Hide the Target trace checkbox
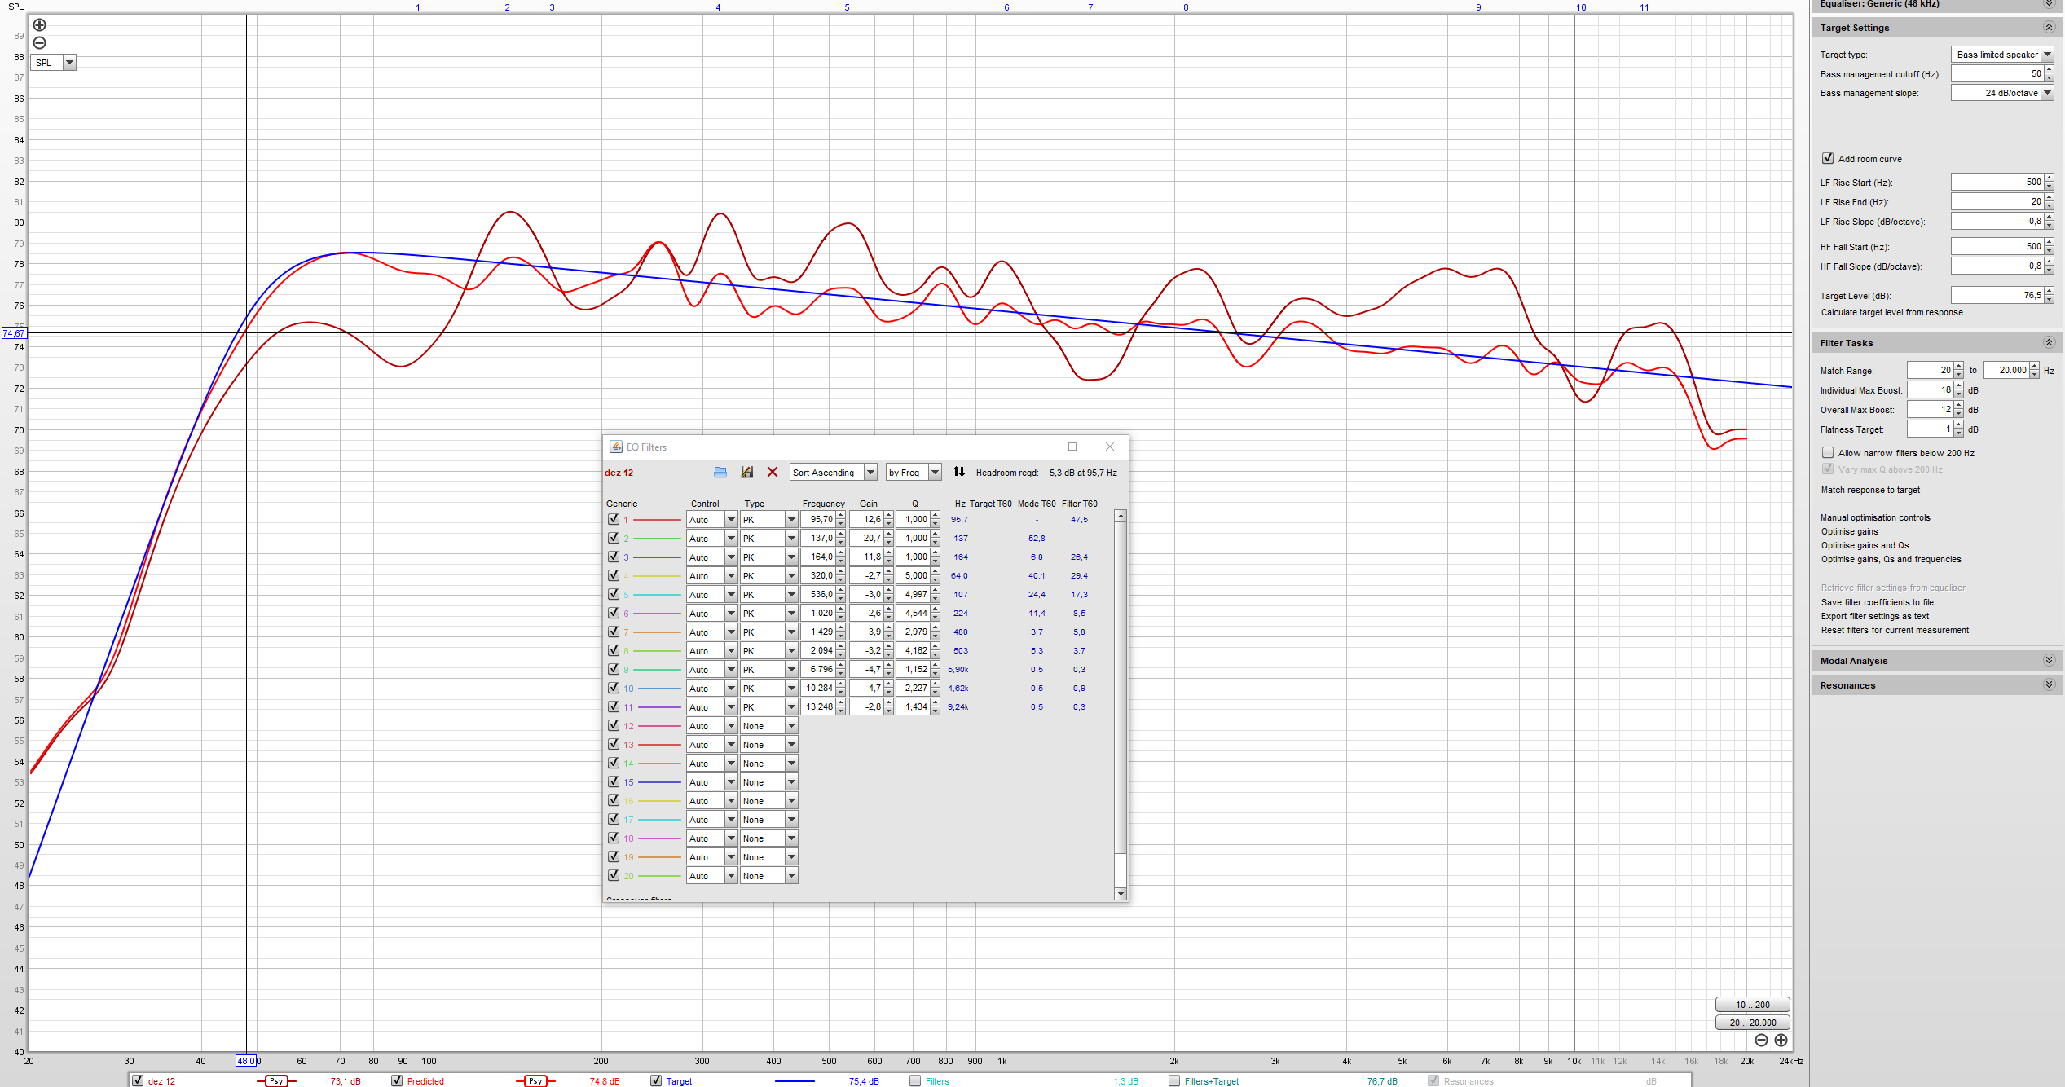2065x1087 pixels. pos(656,1080)
